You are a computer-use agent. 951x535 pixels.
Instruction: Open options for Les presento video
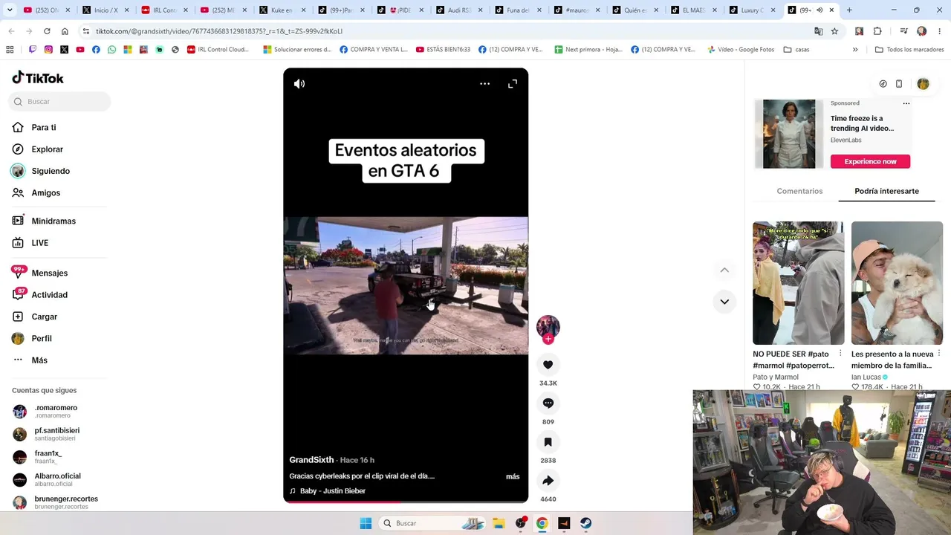(x=939, y=353)
